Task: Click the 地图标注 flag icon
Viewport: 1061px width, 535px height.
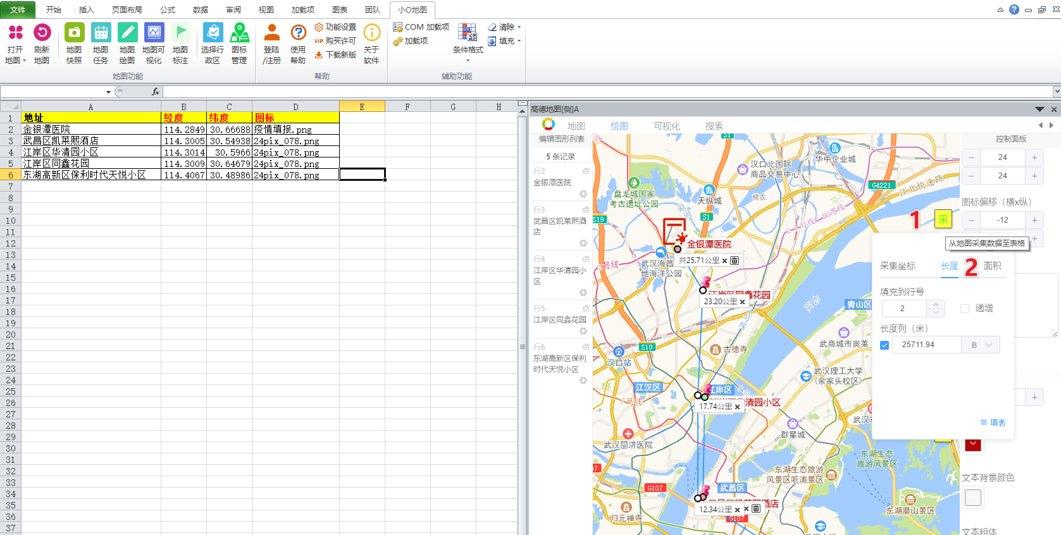Action: click(x=180, y=32)
